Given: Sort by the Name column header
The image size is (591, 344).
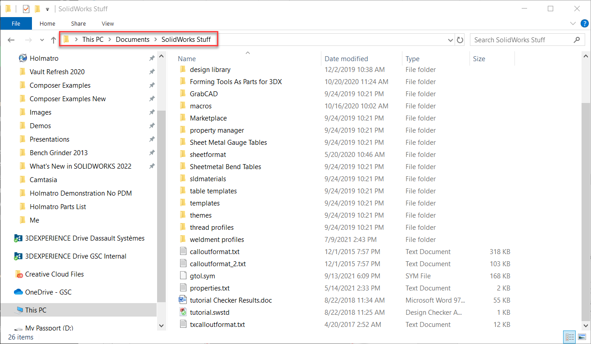Looking at the screenshot, I should 187,58.
